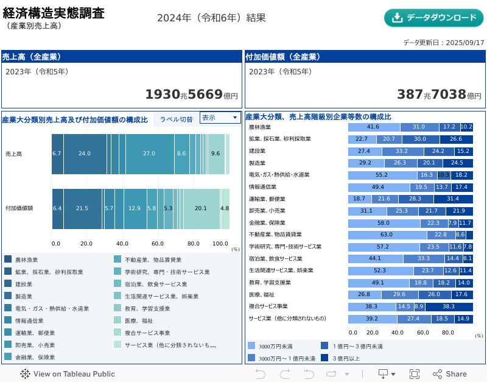This screenshot has width=487, height=382.
Task: Enter full screen mode
Action: (415, 374)
